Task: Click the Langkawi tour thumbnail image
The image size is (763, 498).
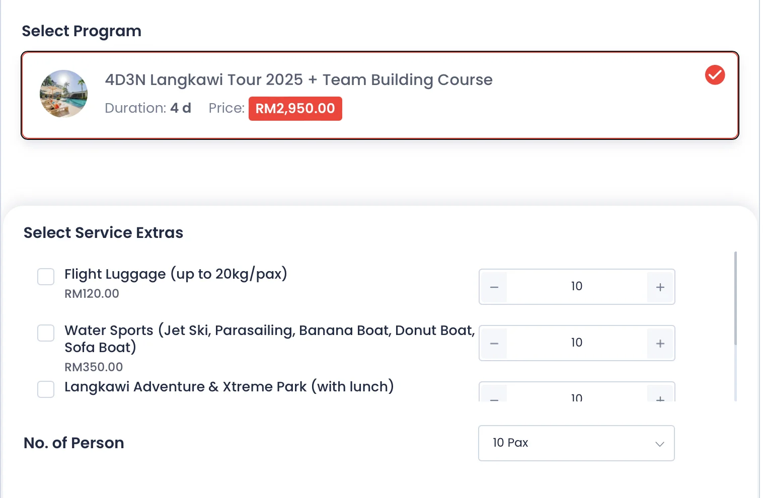Action: 64,94
